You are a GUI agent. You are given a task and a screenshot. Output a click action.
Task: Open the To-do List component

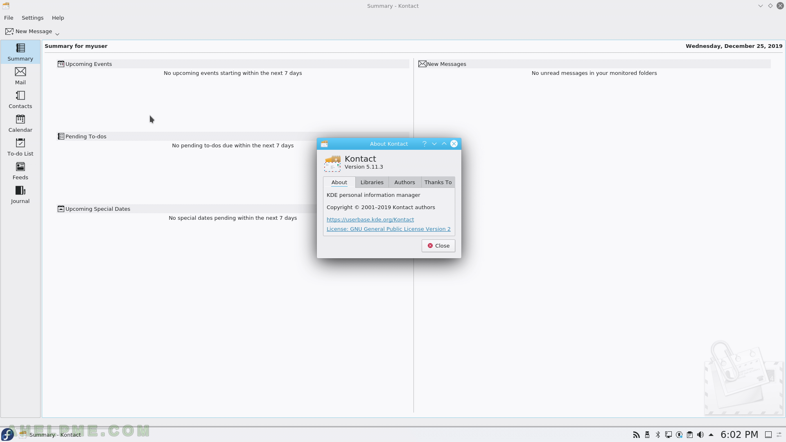(20, 147)
